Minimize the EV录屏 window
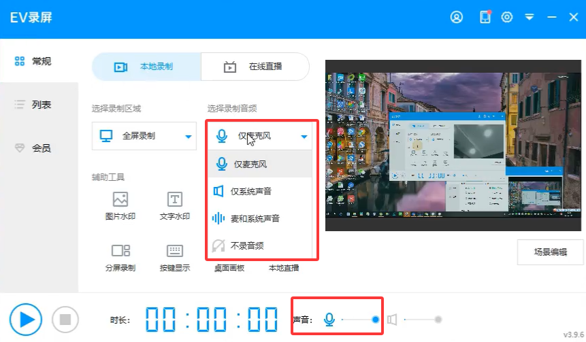Image resolution: width=586 pixels, height=342 pixels. (x=551, y=17)
